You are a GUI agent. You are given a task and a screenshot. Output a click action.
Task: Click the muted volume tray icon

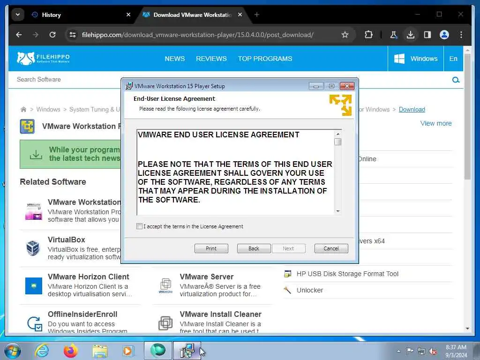[433, 352]
